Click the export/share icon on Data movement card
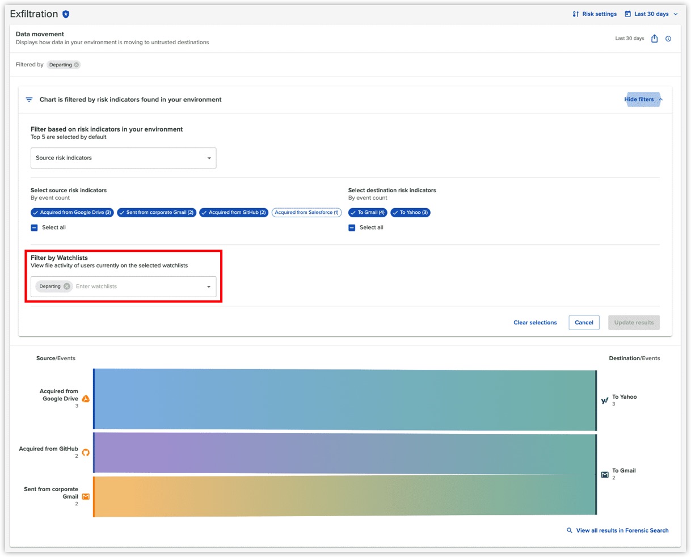Screen dimensions: 691x557 pos(655,39)
